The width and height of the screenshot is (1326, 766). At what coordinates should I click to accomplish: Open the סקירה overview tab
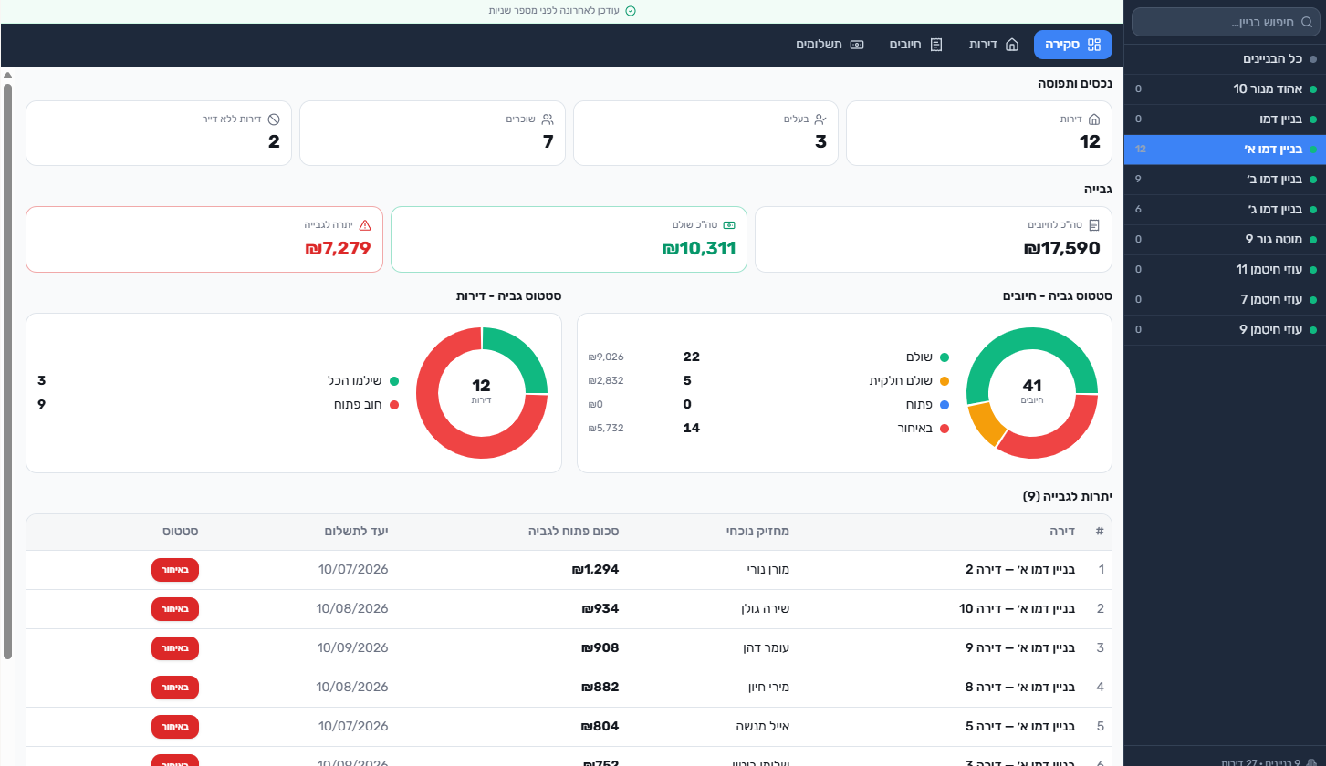pyautogui.click(x=1073, y=45)
